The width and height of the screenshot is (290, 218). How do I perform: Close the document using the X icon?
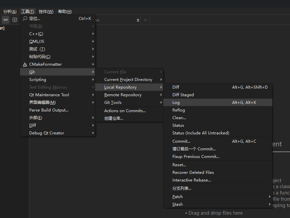point(145,20)
